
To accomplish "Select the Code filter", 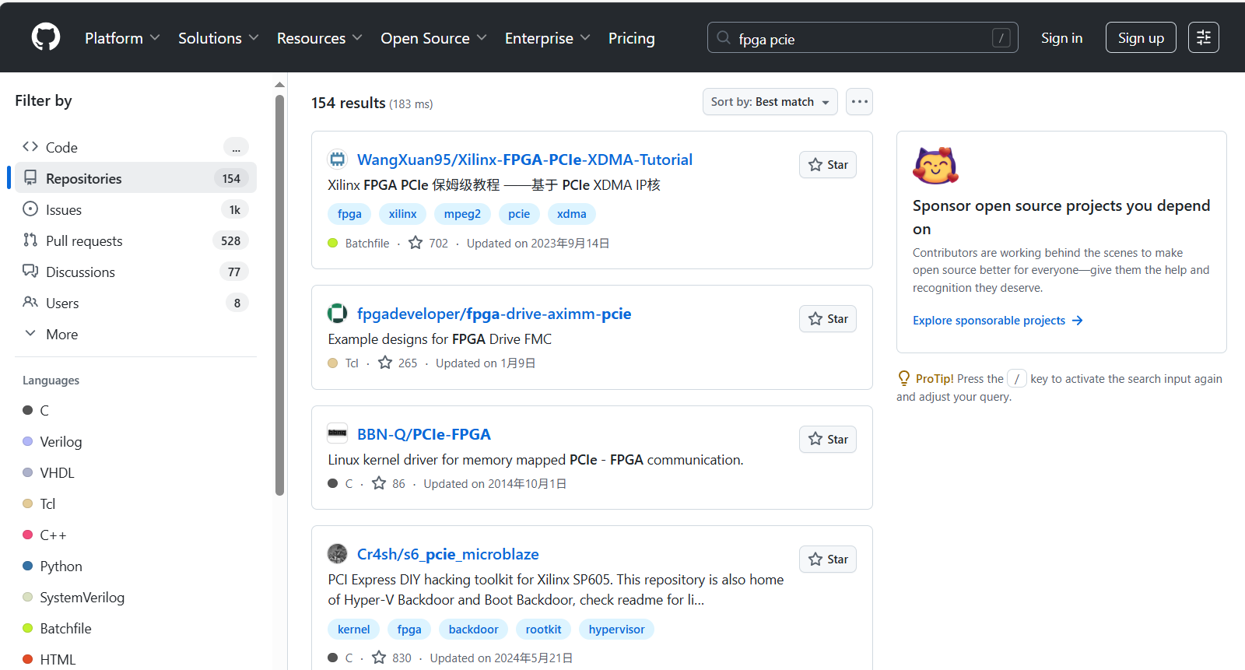I will 135,147.
